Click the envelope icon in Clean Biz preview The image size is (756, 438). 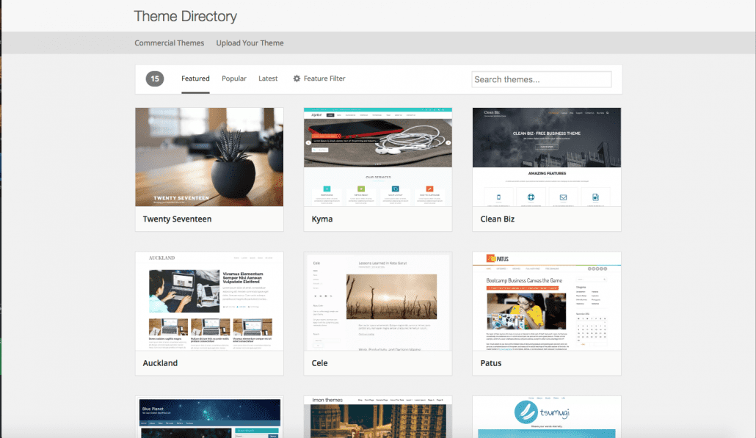tap(563, 197)
